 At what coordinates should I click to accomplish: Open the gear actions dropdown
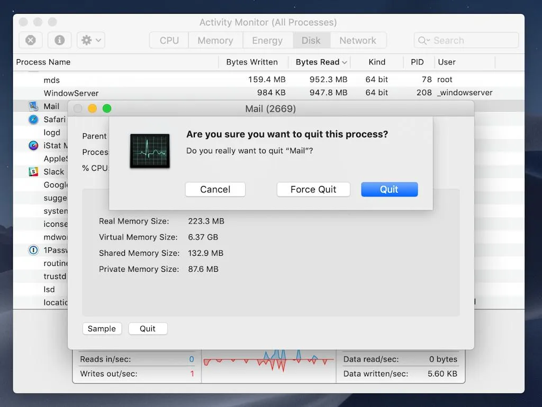pyautogui.click(x=91, y=40)
